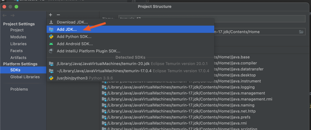The height and width of the screenshot is (130, 311).
Task: Click folder icon of java.logging classpath row
Action: (104, 87)
